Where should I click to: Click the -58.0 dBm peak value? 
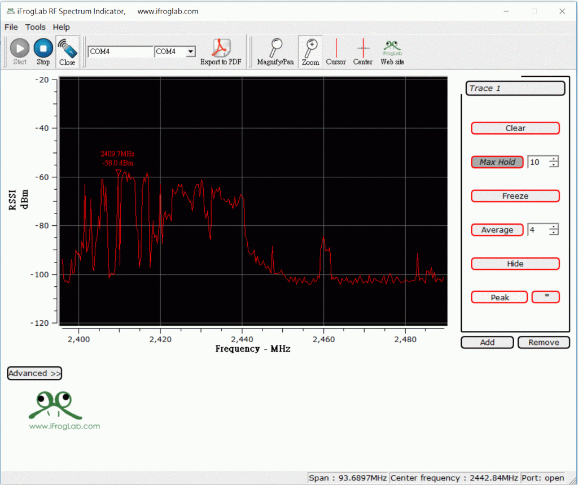(x=117, y=163)
